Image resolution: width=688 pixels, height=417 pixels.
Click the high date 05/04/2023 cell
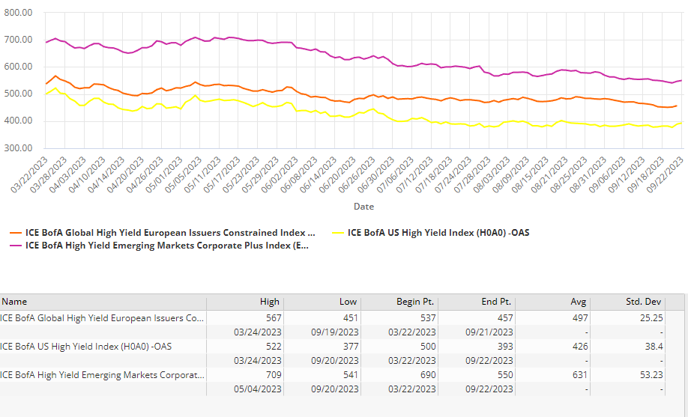tap(258, 389)
